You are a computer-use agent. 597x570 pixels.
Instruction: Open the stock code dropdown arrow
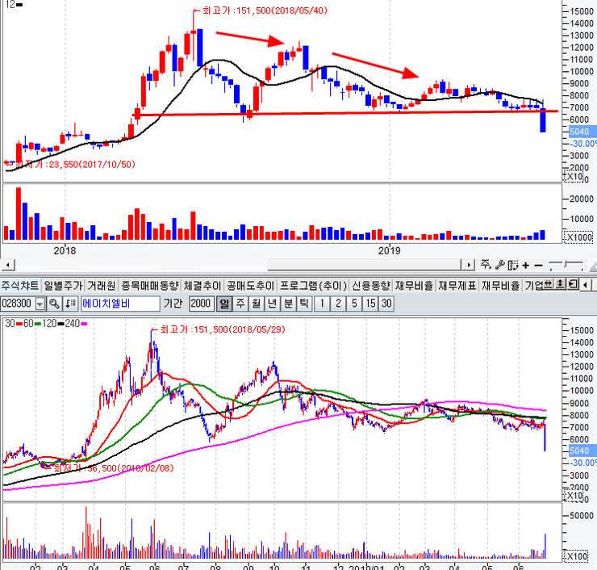point(40,304)
